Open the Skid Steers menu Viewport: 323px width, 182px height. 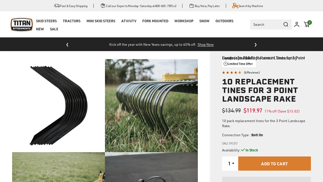tap(46, 21)
